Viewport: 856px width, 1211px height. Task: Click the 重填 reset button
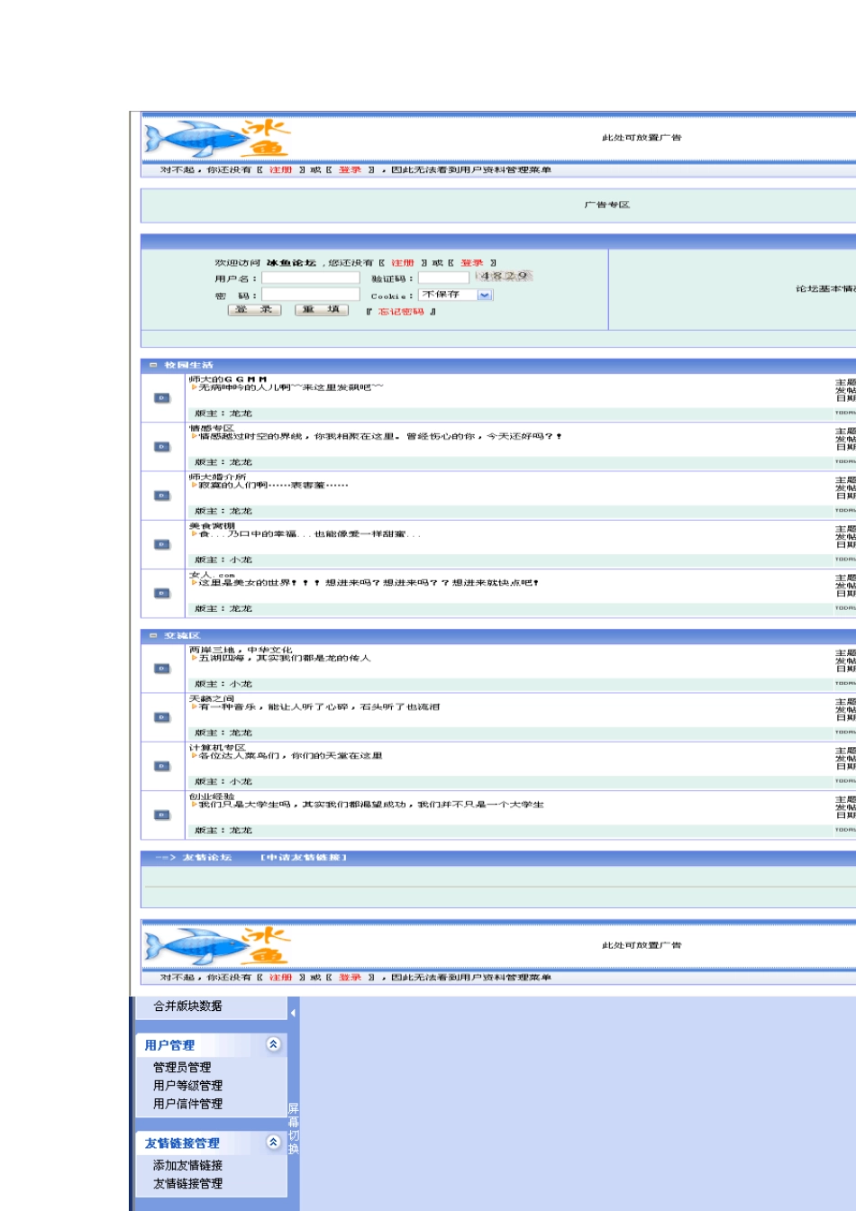[x=321, y=310]
